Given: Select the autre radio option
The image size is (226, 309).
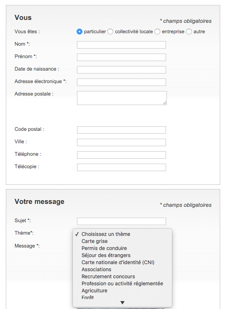Looking at the screenshot, I should [189, 32].
